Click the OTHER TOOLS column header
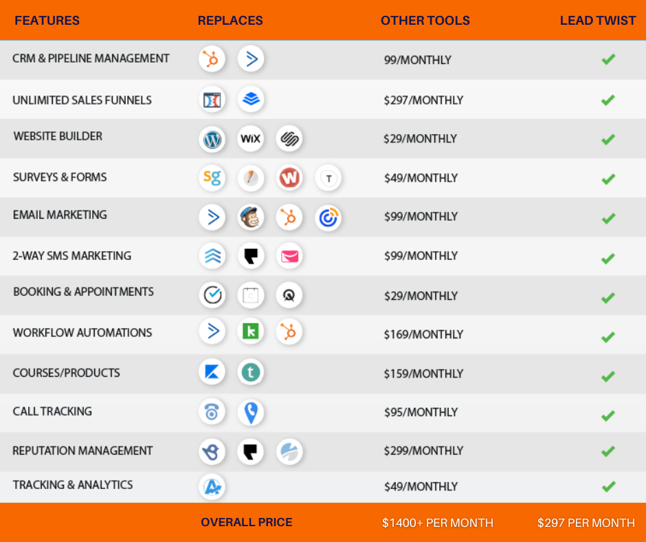The width and height of the screenshot is (646, 542). pos(425,21)
